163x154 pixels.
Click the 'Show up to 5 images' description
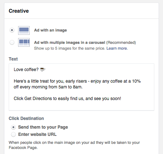tap(70, 48)
